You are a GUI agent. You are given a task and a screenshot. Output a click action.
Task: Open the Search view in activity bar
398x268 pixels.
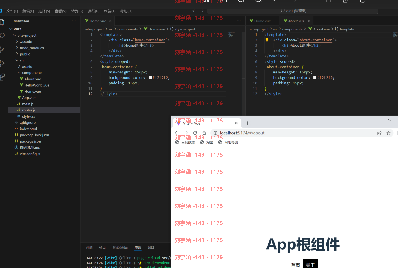2,36
